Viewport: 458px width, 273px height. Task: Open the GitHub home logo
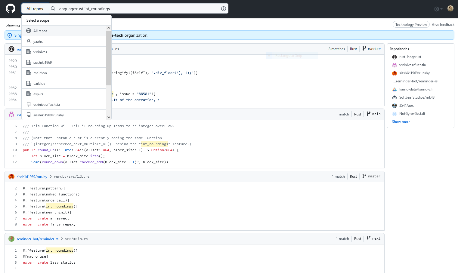11,8
